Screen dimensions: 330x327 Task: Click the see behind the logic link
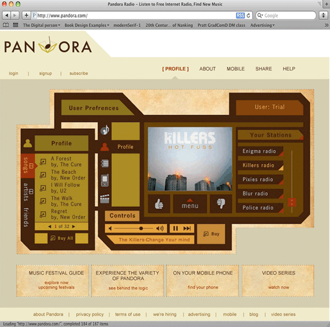pos(128,288)
